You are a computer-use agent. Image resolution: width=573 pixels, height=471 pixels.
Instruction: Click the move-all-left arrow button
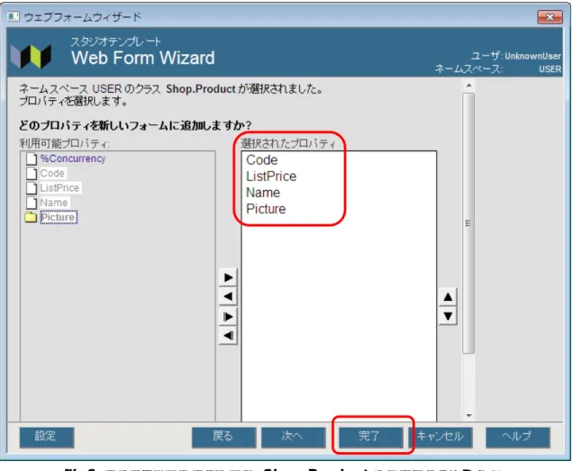(228, 335)
